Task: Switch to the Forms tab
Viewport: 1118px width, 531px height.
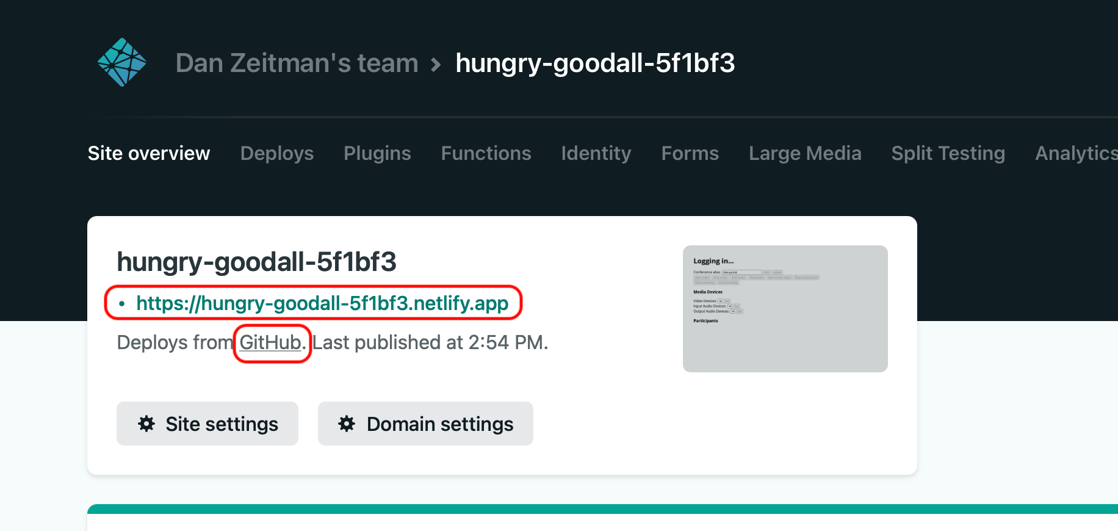Action: coord(690,153)
